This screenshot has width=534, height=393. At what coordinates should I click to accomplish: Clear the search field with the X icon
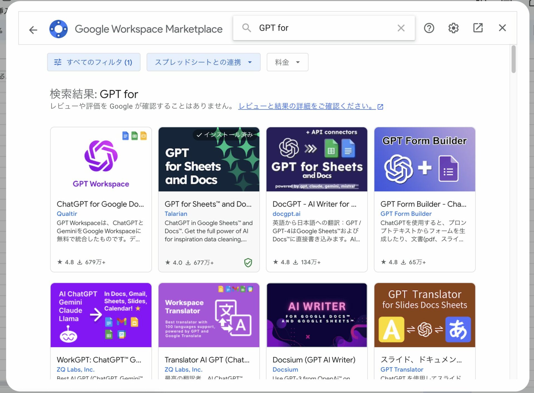coord(401,28)
